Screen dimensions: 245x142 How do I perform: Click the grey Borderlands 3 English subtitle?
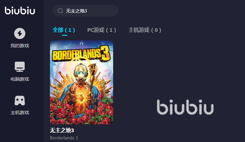coord(64,138)
